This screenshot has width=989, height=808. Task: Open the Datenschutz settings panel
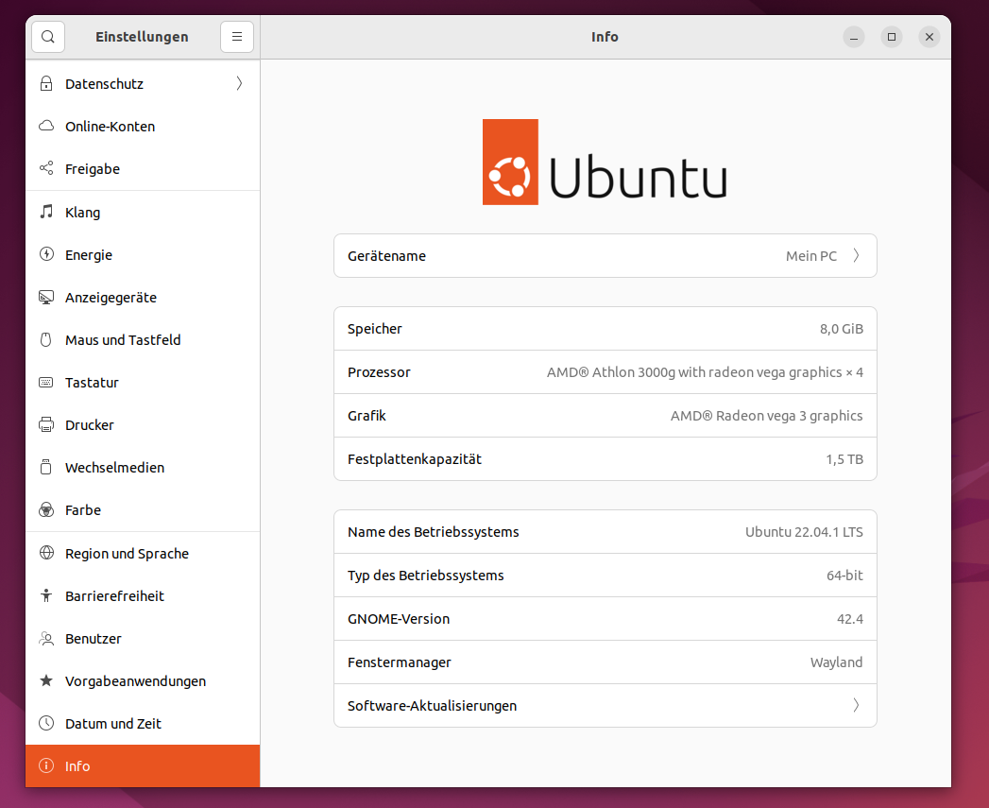pyautogui.click(x=143, y=83)
